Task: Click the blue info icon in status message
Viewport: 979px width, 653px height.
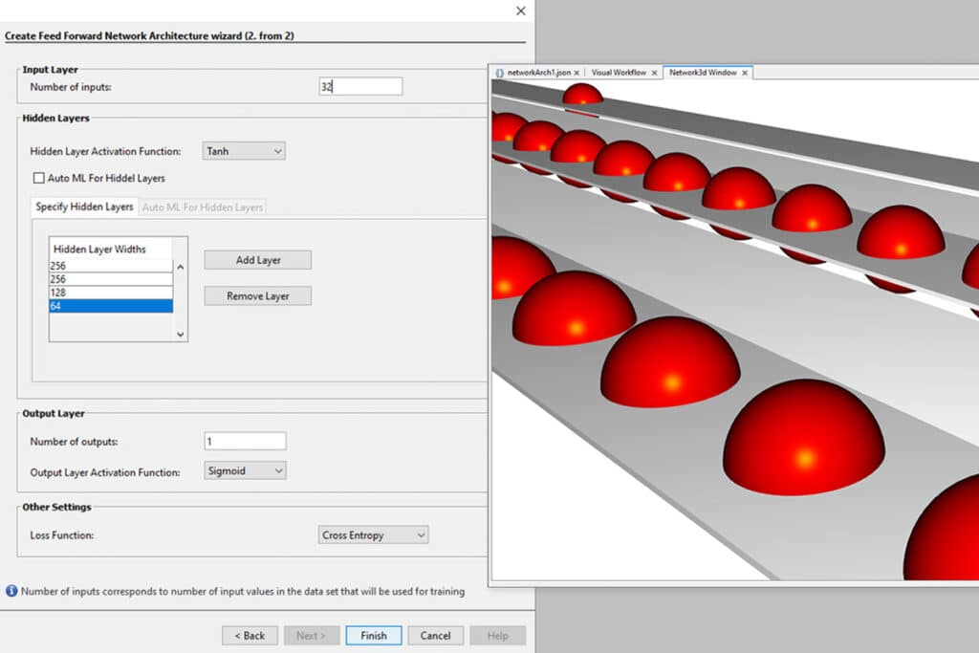Action: click(11, 592)
